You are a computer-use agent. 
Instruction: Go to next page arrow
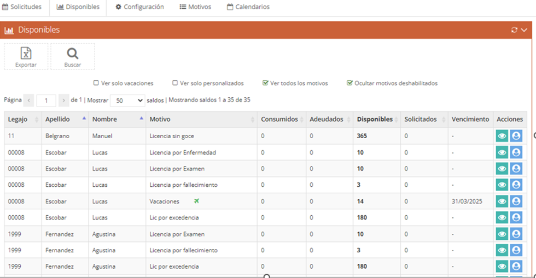click(x=63, y=100)
